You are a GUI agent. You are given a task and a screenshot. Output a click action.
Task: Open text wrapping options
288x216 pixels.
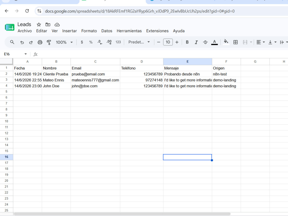coord(284,42)
